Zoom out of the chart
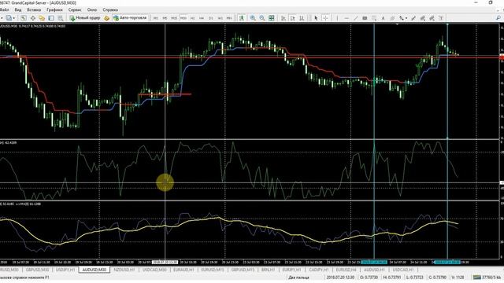 [x=262, y=18]
